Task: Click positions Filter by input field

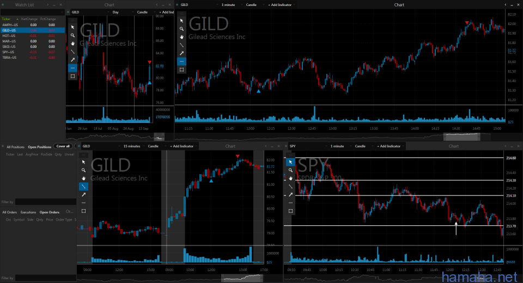Action: (46, 202)
